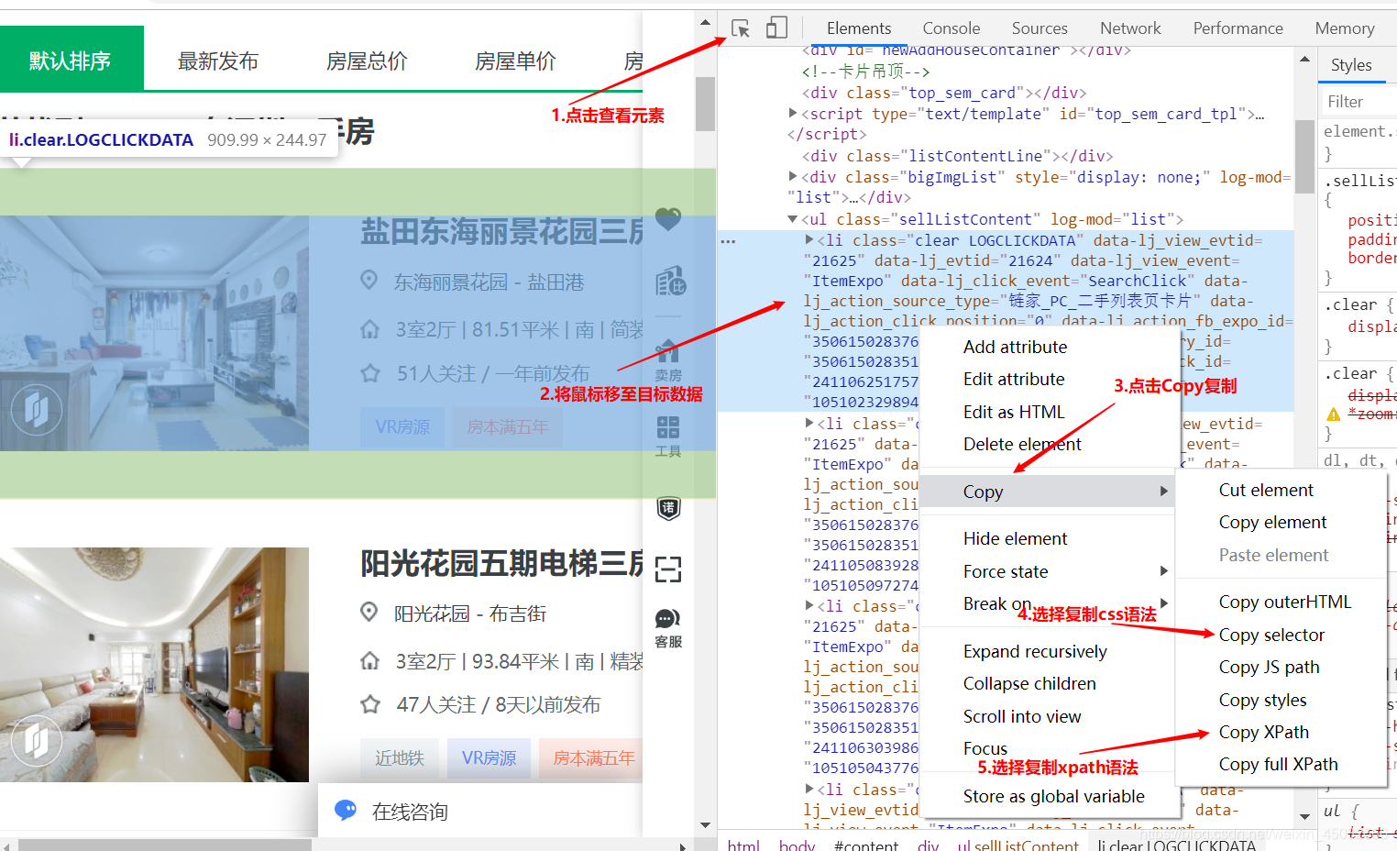The width and height of the screenshot is (1397, 851).
Task: Expand the selected li clear LOGCLICKDATA node
Action: point(809,239)
